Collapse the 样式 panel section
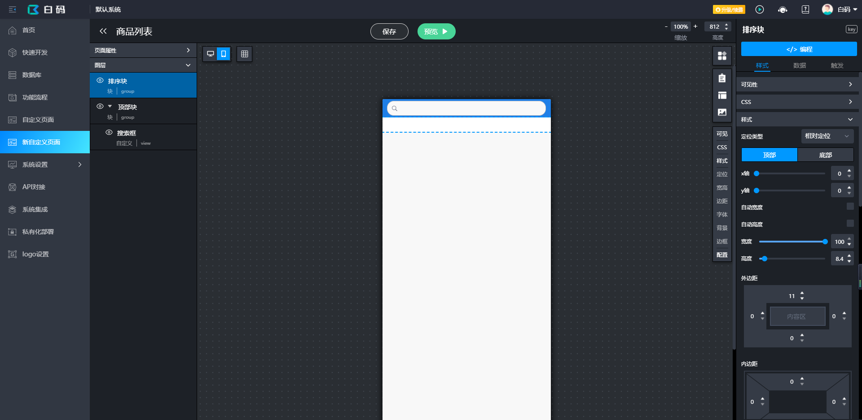The image size is (862, 420). click(x=797, y=119)
